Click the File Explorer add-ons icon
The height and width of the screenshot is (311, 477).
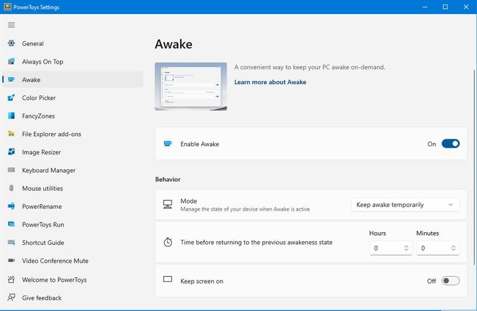coord(11,134)
